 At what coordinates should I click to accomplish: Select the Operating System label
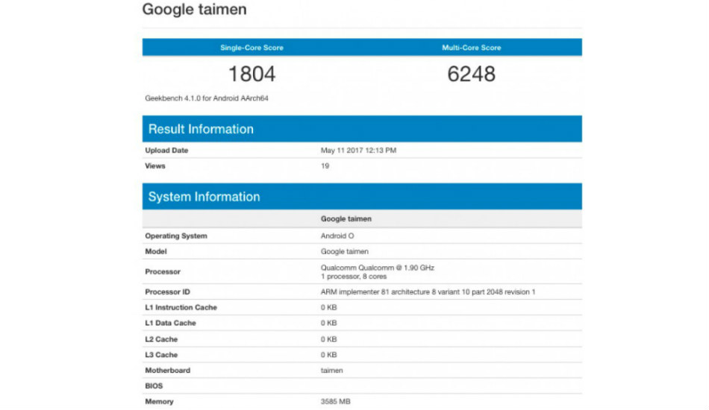pyautogui.click(x=176, y=236)
